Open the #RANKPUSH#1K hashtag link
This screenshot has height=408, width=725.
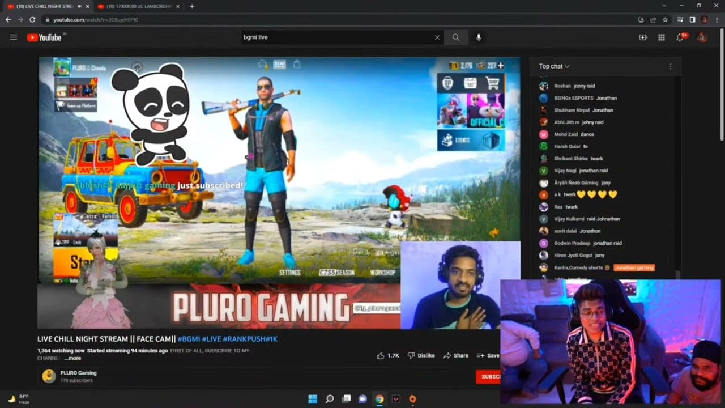pos(250,339)
